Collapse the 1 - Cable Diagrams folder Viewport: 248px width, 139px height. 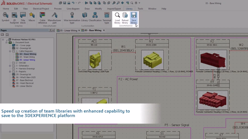tap(10, 51)
